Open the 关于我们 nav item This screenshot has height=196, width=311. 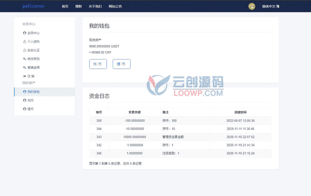click(95, 6)
